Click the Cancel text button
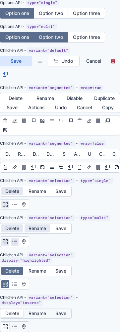 [93, 61]
